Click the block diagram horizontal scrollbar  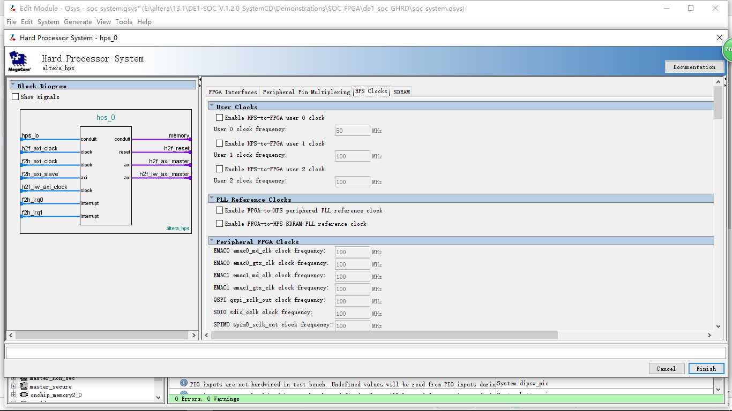click(x=103, y=335)
